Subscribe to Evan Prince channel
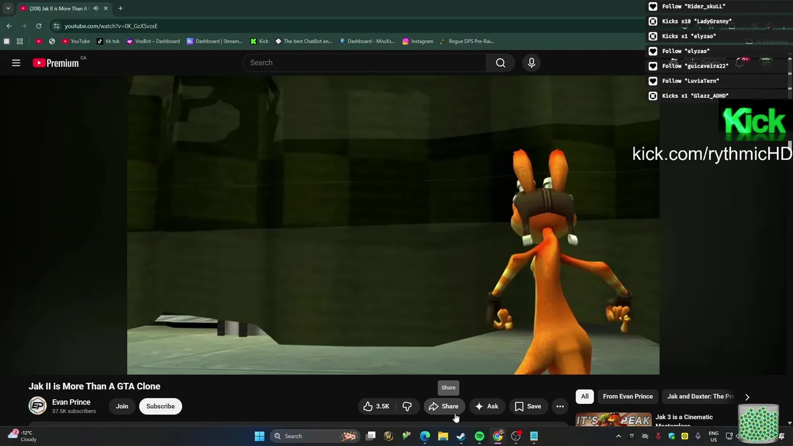 (x=160, y=406)
